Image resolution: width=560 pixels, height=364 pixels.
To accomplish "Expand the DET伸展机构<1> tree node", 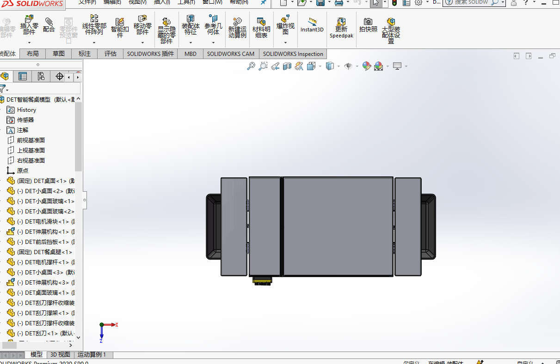I will [x=1, y=231].
